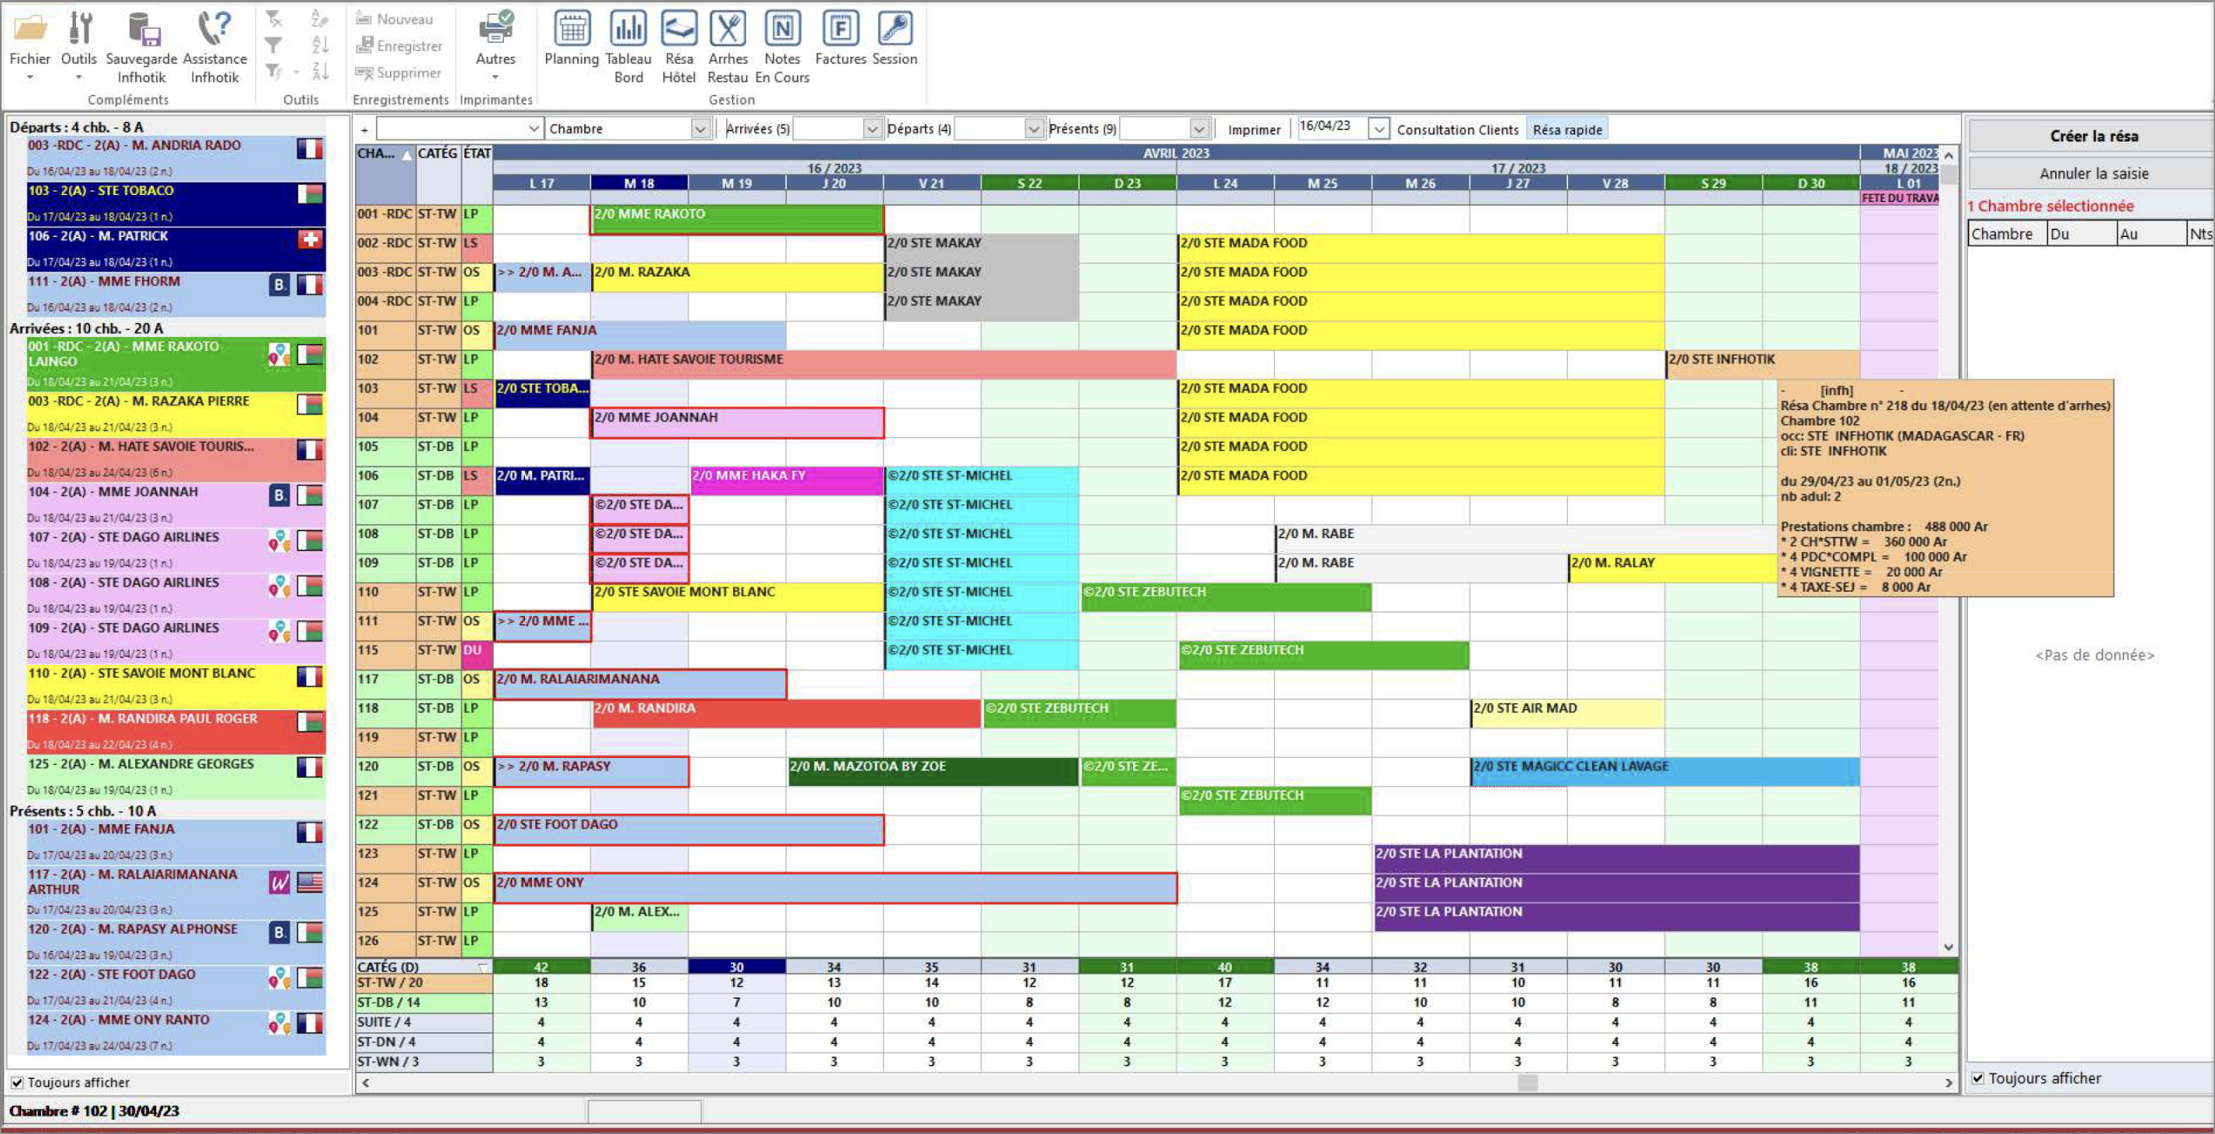The image size is (2215, 1134).
Task: Toggle right panel Toujours afficher checkbox
Action: [1977, 1078]
